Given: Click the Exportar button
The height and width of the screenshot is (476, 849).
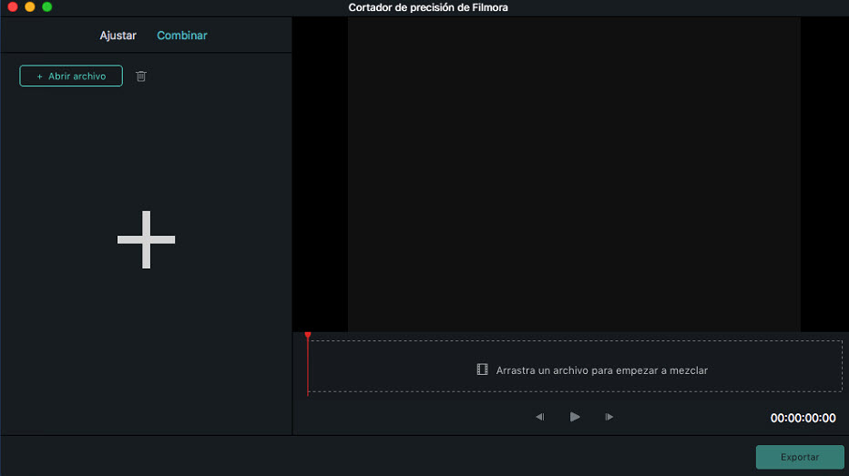Looking at the screenshot, I should coord(800,457).
